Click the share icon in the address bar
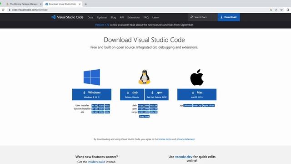The height and width of the screenshot is (164, 291). pos(276,10)
